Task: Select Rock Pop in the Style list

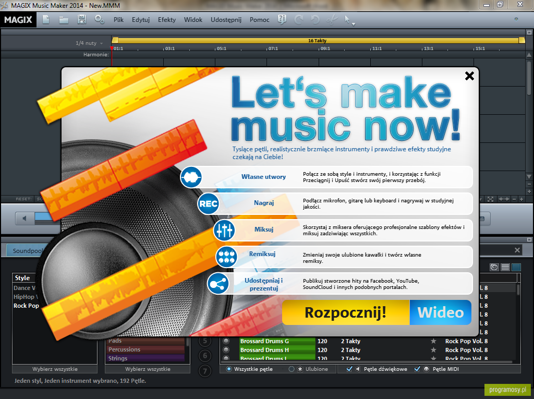Action: [x=26, y=306]
